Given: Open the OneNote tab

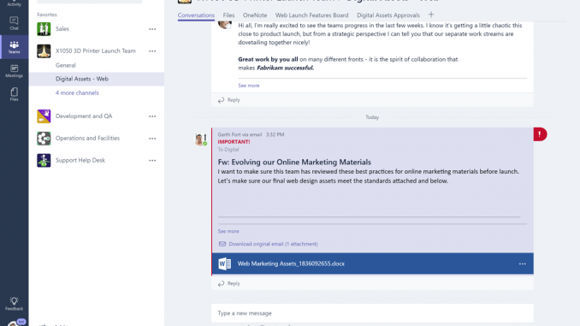Looking at the screenshot, I should pyautogui.click(x=255, y=15).
